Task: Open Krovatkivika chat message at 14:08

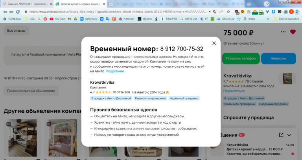Action: (x=254, y=149)
